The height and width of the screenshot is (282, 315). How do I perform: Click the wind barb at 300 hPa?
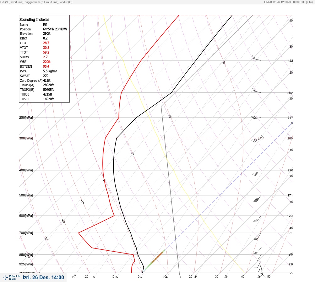pyautogui.click(x=258, y=139)
